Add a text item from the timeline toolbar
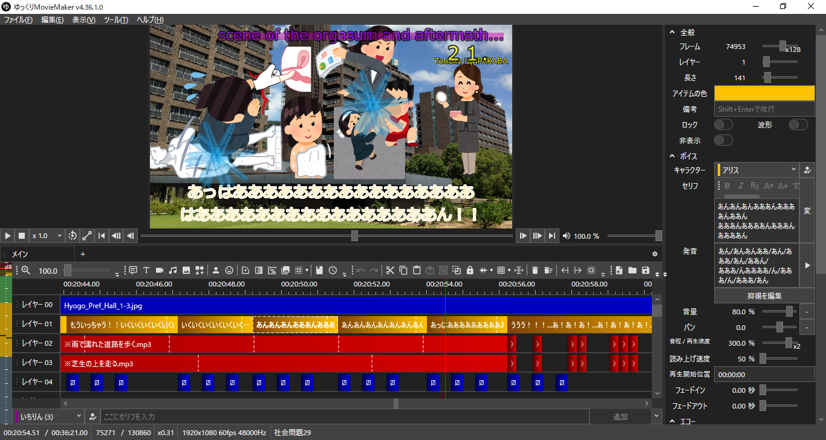826x440 pixels. tap(146, 270)
